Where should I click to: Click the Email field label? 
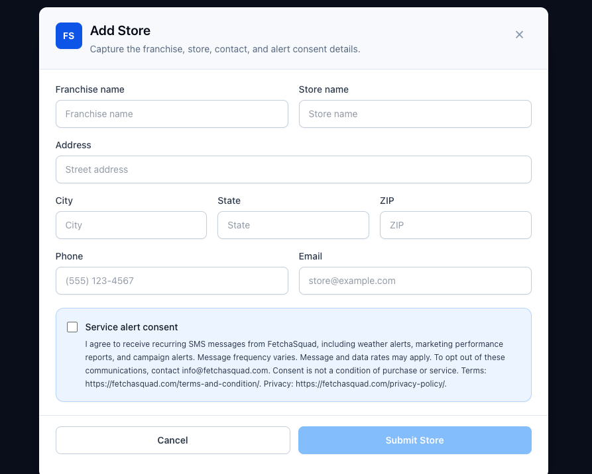click(310, 256)
